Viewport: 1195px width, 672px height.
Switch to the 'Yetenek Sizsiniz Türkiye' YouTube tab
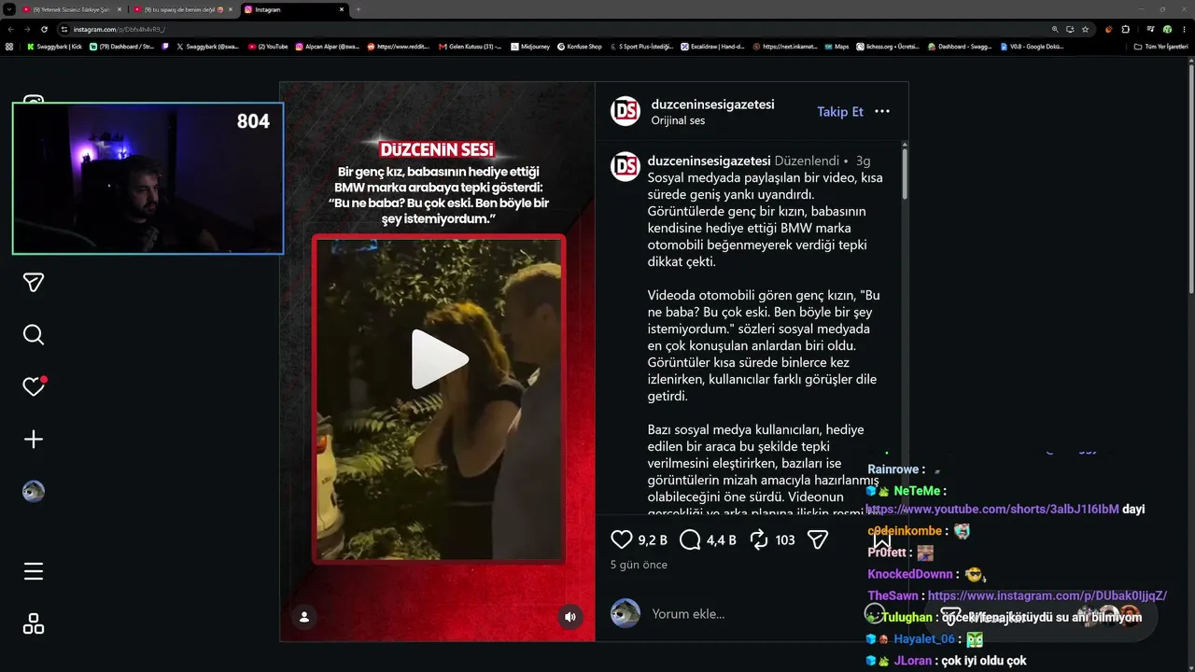[x=73, y=9]
